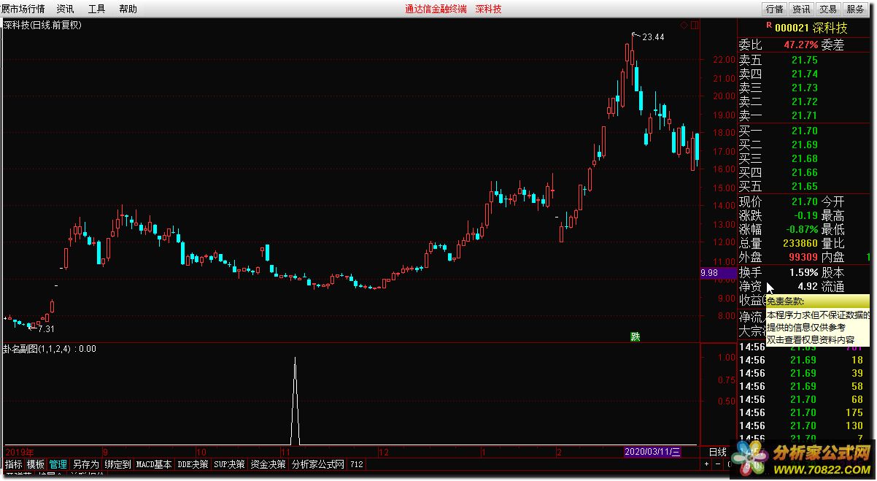Click the 买二 price 21.69

pos(805,145)
